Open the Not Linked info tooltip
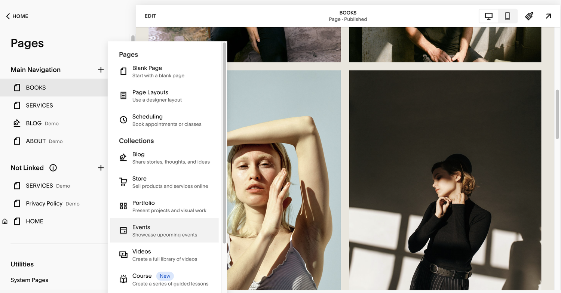The height and width of the screenshot is (293, 561). (x=53, y=167)
